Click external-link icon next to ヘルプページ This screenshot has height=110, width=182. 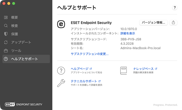91,69
